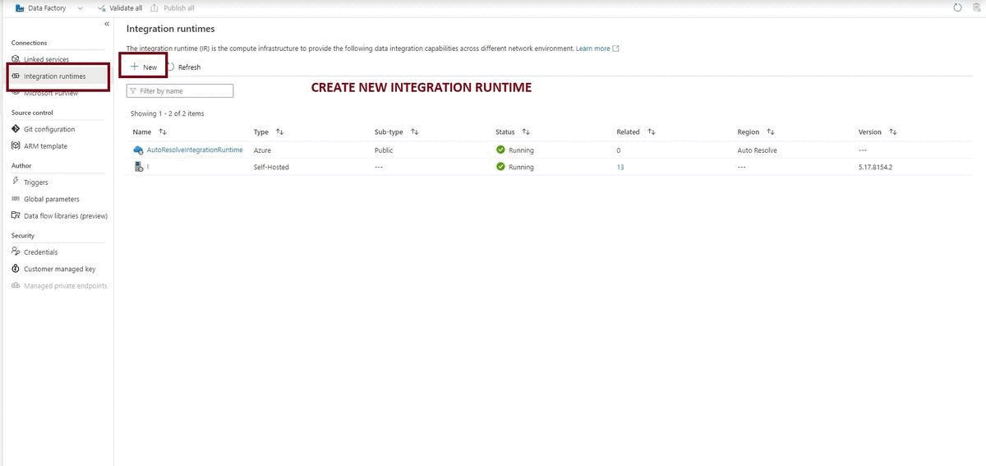Click the Self-Hosted runtime server icon
This screenshot has height=466, width=986.
(139, 167)
